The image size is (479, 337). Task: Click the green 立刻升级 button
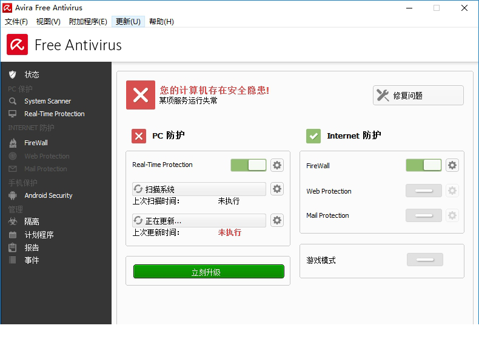point(208,272)
